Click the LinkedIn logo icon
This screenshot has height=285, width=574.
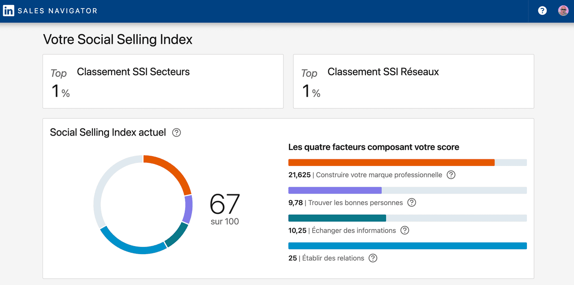point(9,11)
